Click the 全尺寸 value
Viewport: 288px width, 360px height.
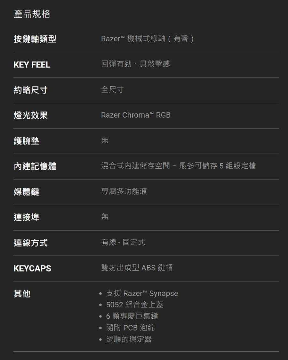(112, 89)
